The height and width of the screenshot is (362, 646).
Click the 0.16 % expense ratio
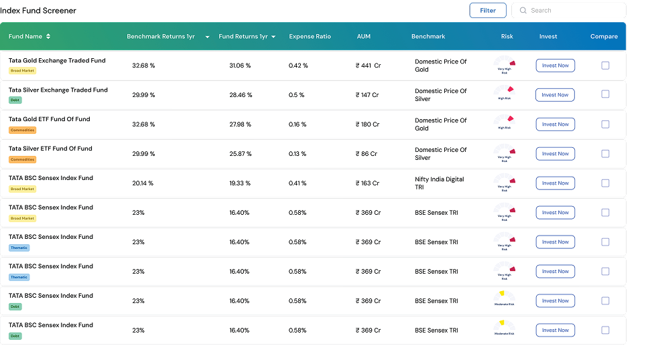tap(298, 124)
